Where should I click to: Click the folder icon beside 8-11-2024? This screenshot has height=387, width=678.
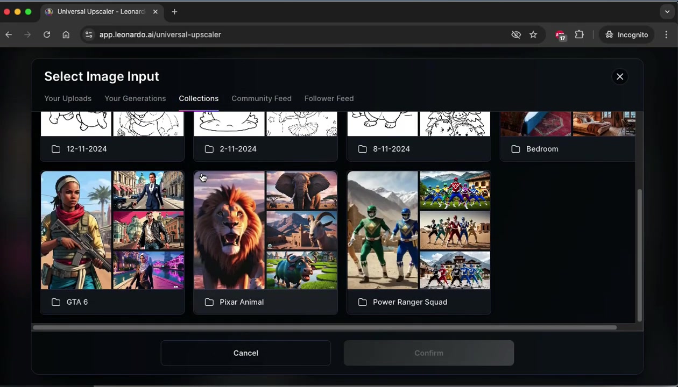click(363, 149)
